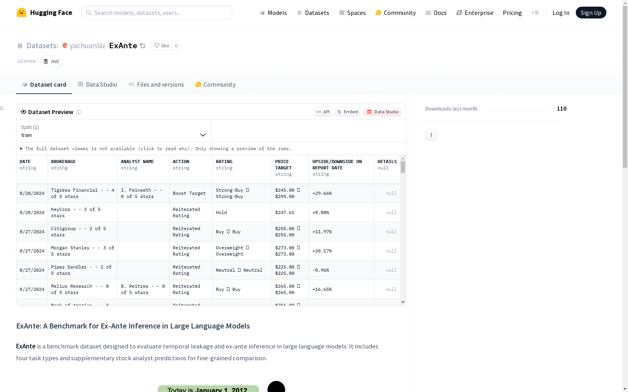Click the ACTION column header
Viewport: 628px width, 392px height.
(x=191, y=169)
